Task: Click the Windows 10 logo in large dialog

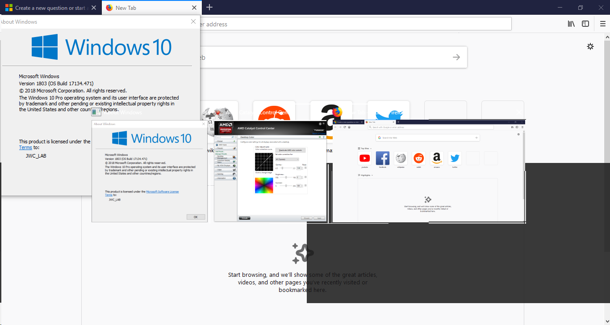Action: pyautogui.click(x=101, y=47)
